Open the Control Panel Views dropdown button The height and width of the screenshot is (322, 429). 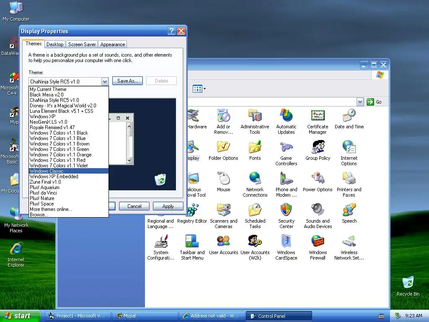tap(199, 89)
